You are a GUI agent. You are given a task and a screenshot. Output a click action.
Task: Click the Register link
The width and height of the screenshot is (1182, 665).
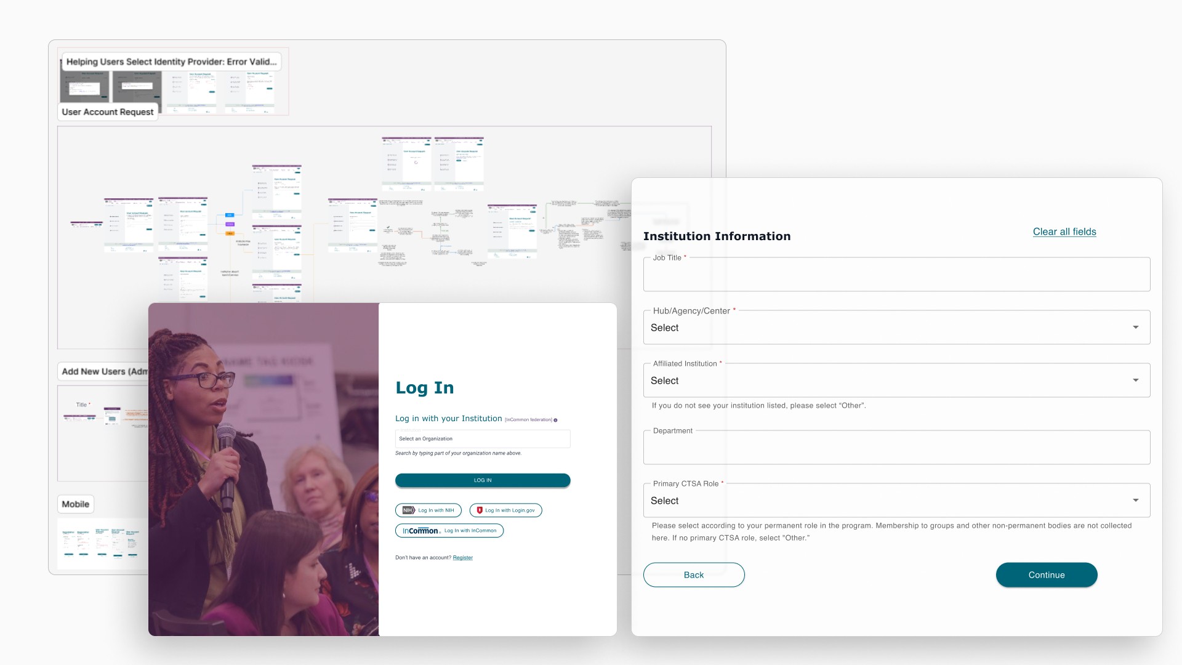coord(462,558)
